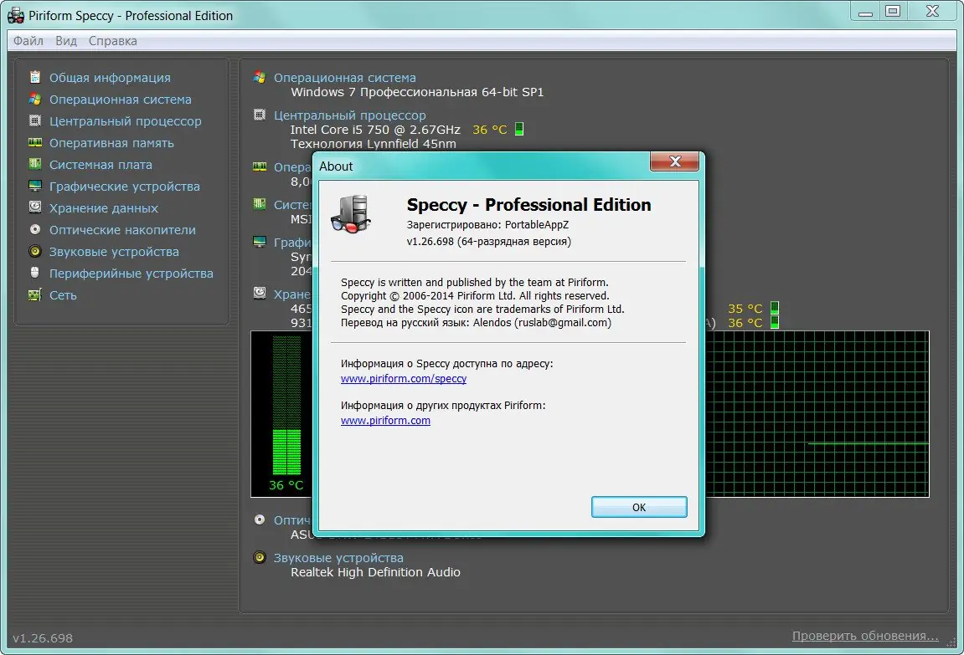Open Графические устройства section in sidebar
The height and width of the screenshot is (655, 964).
(125, 187)
